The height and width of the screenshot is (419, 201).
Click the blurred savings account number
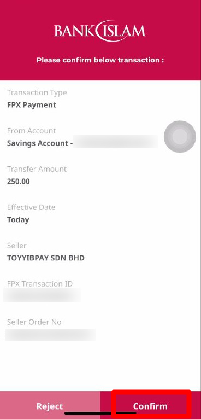115,142
